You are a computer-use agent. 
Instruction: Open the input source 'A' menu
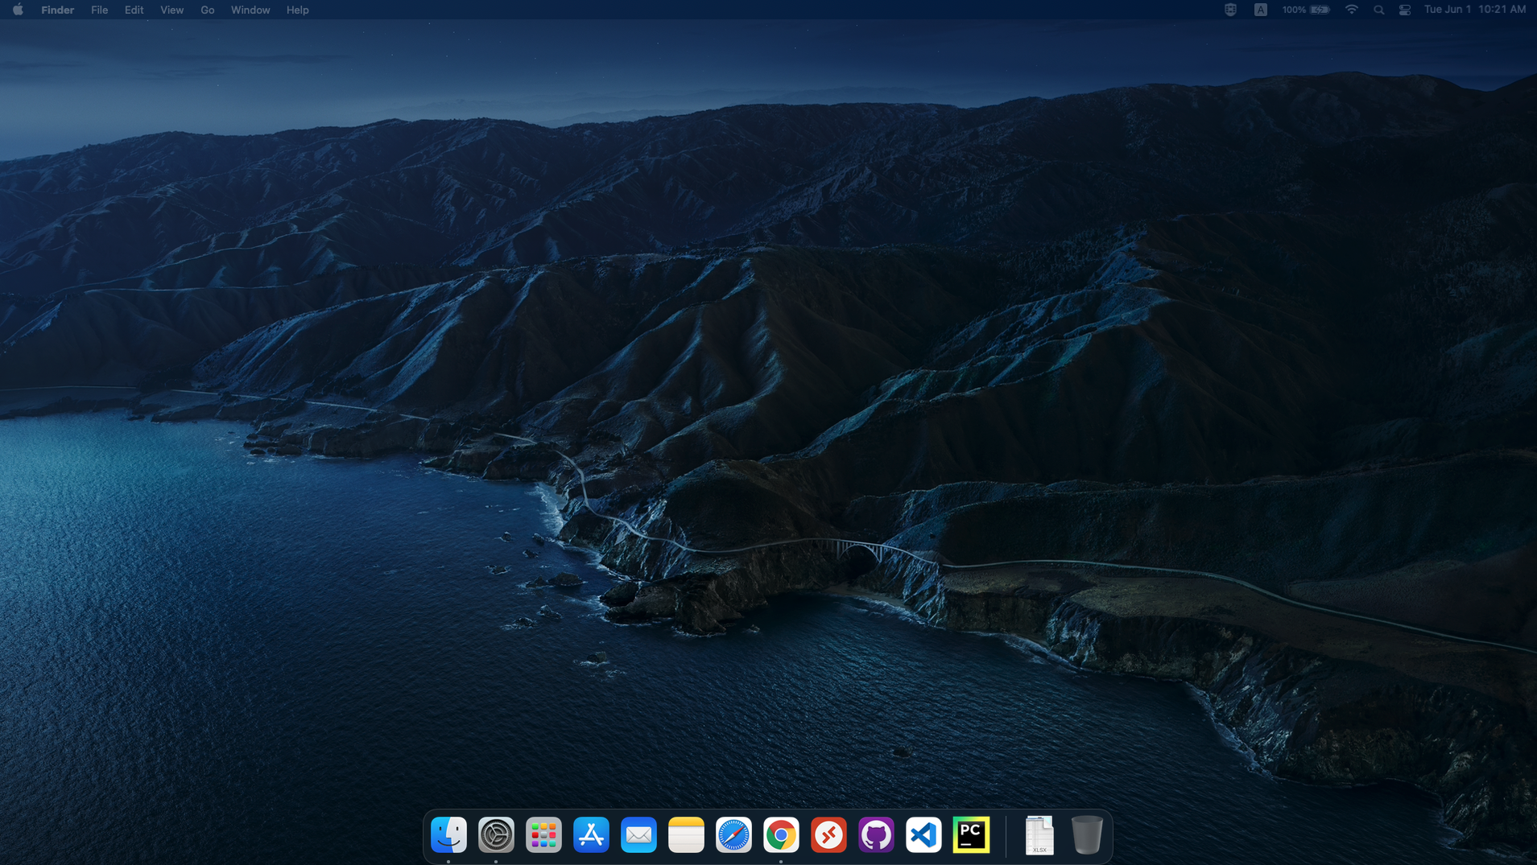point(1260,10)
